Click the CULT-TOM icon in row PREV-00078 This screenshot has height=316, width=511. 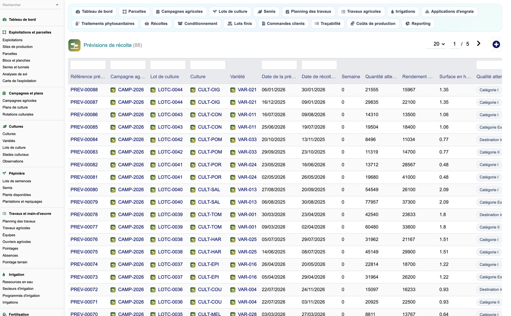(193, 215)
